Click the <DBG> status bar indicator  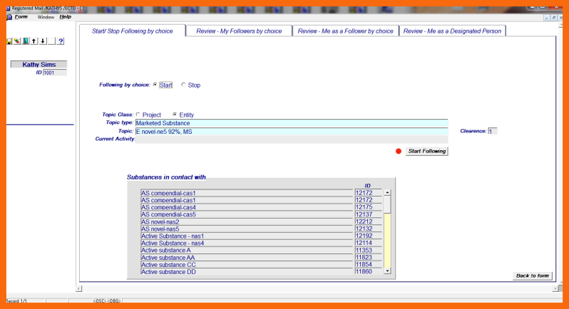click(114, 301)
